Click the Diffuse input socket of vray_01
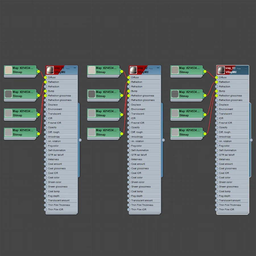Screen dimensions: 256x256 [46, 77]
